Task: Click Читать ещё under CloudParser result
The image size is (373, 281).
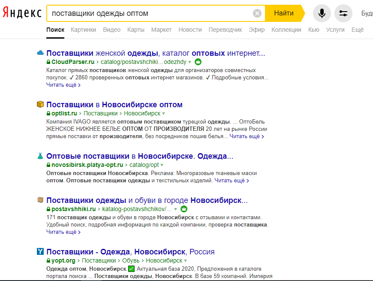Action: coord(63,85)
